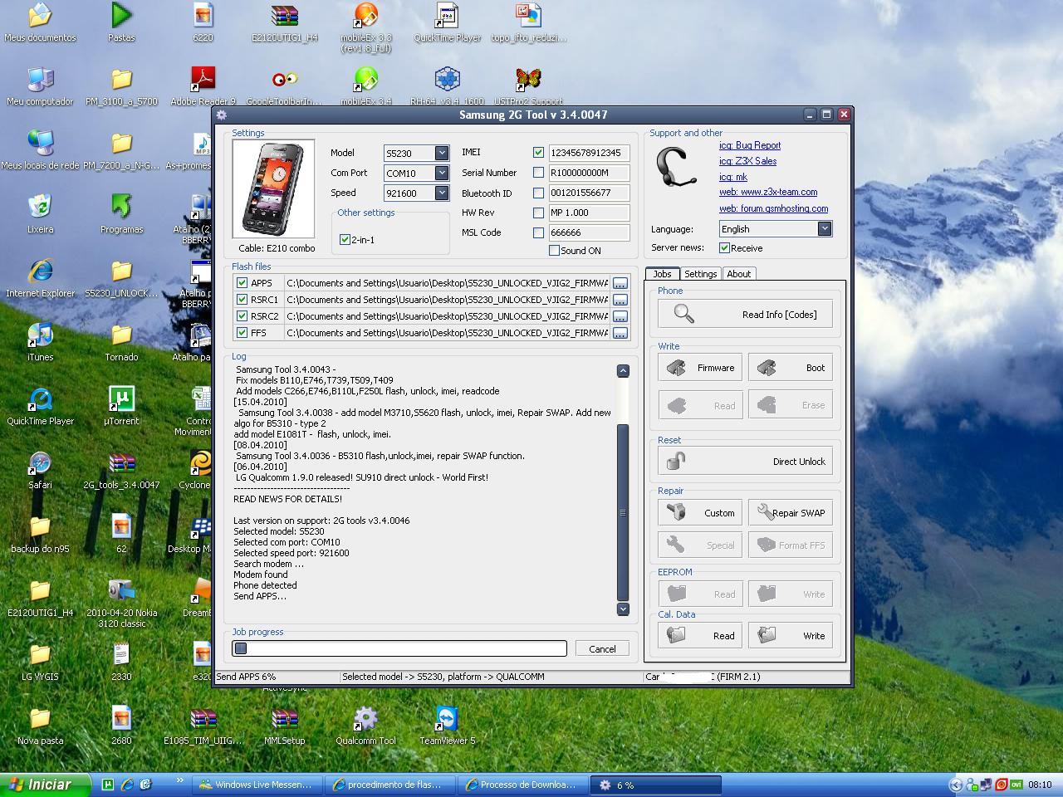The width and height of the screenshot is (1063, 797).
Task: Open the Meu computador desktop icon
Action: pos(40,86)
